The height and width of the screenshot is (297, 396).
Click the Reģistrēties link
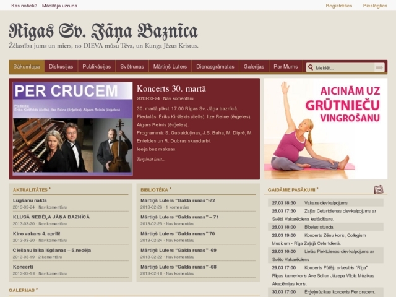tap(338, 6)
